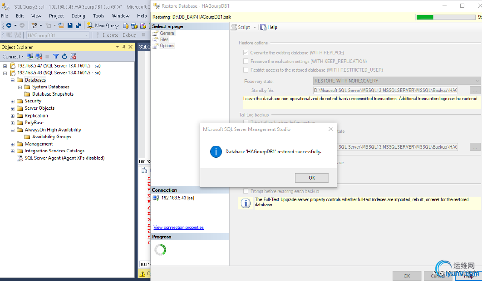This screenshot has width=482, height=281.
Task: Open the View menu
Action: click(36, 16)
